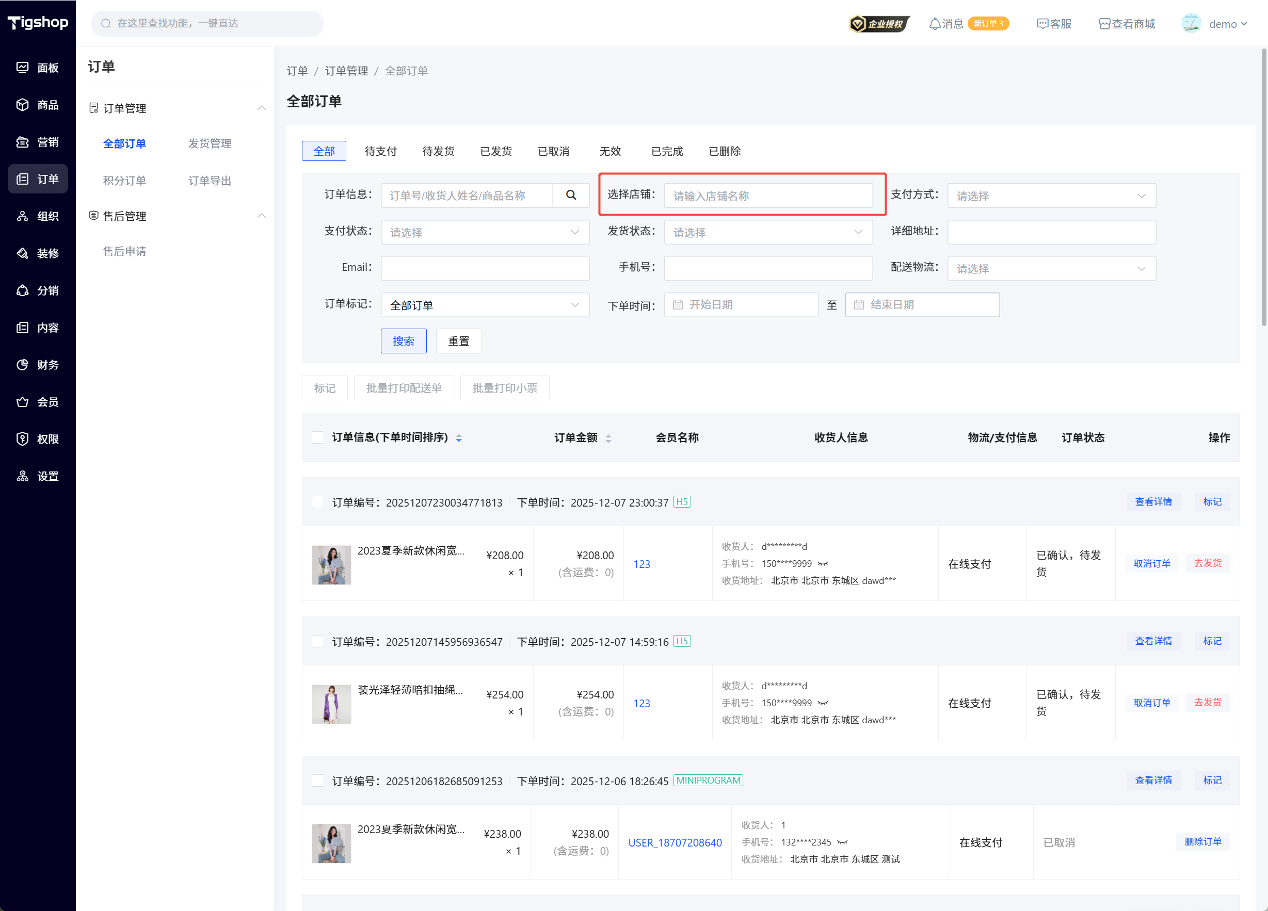The width and height of the screenshot is (1268, 911).
Task: Sort by 订单金额 using sort arrows
Action: coord(608,438)
